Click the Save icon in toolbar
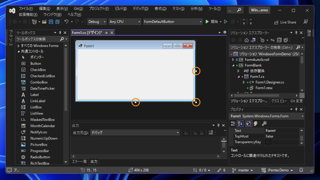This screenshot has height=180, width=320. (51, 22)
